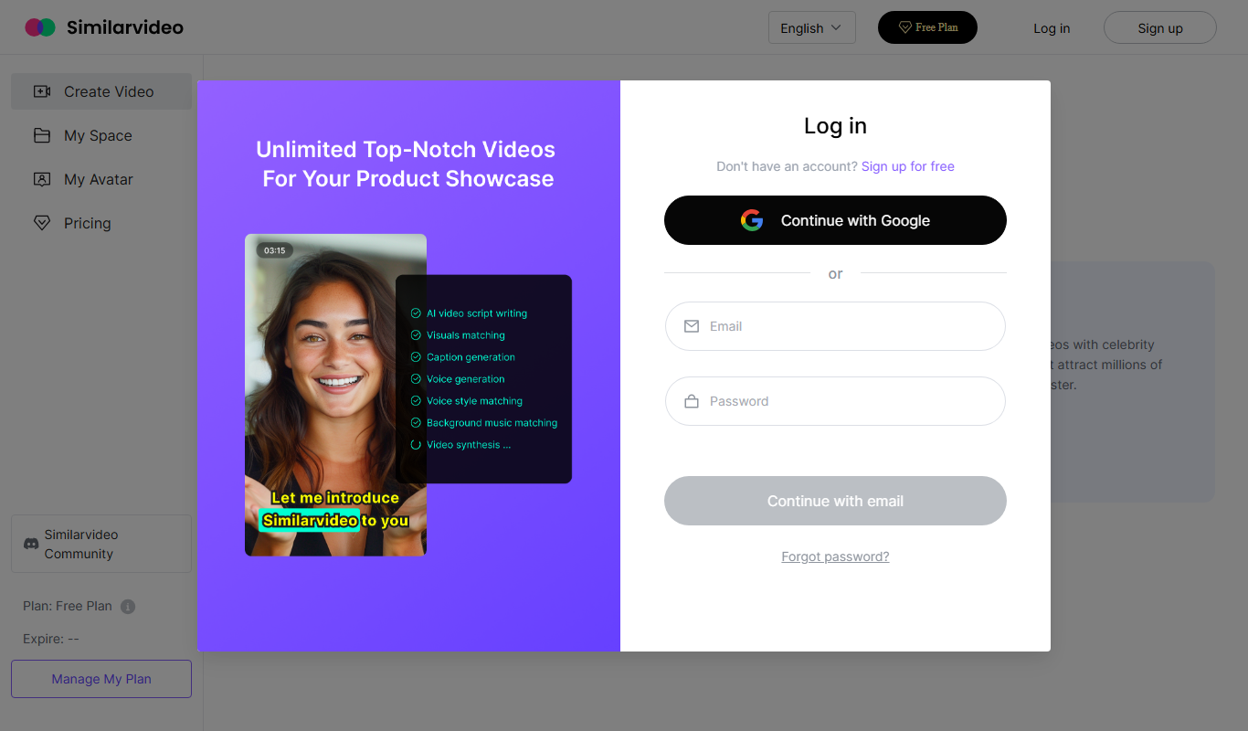Go to My Avatar section
This screenshot has width=1248, height=731.
click(x=101, y=179)
